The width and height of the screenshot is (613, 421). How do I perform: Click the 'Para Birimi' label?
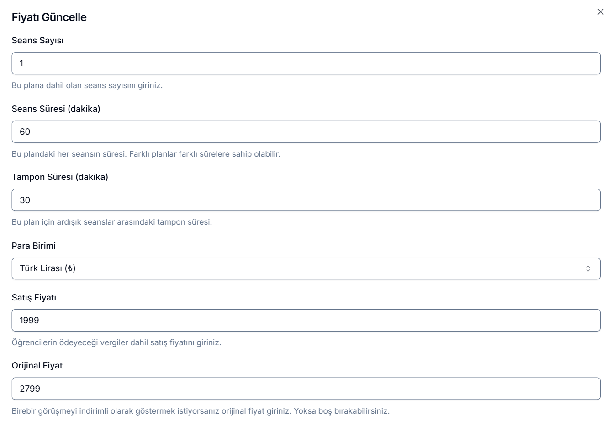click(x=34, y=246)
